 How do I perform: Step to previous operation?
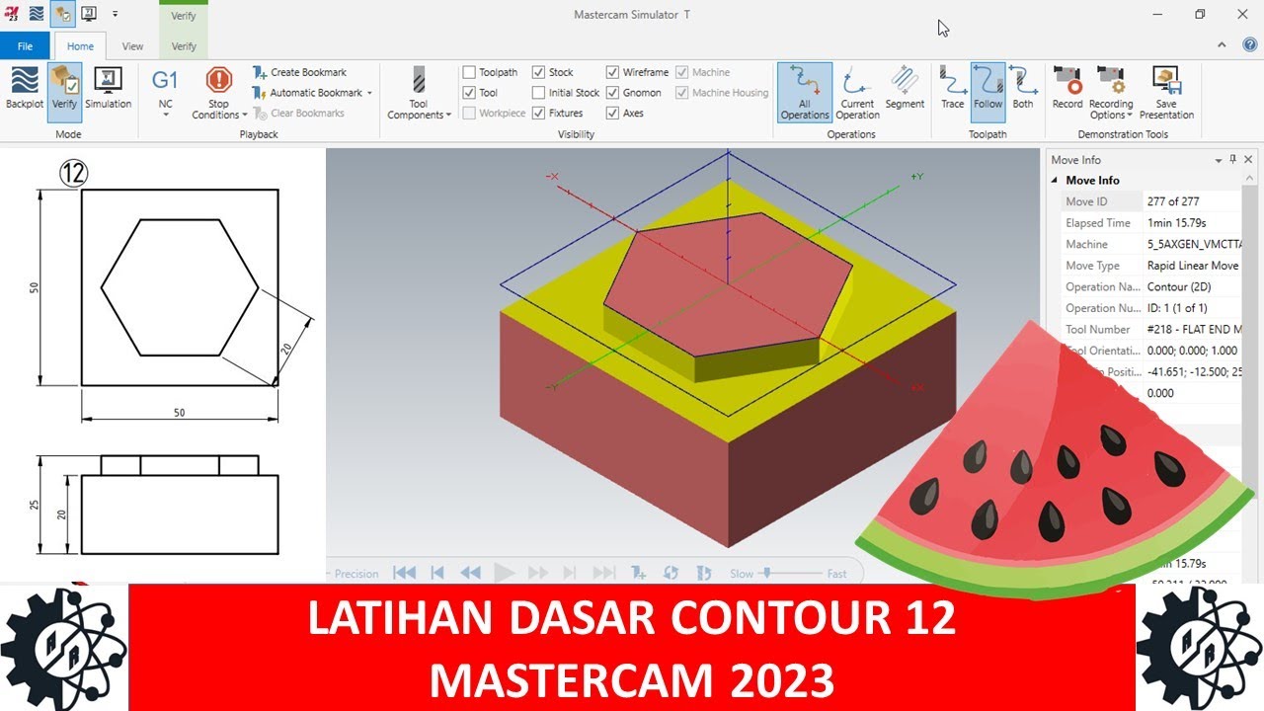click(x=437, y=573)
